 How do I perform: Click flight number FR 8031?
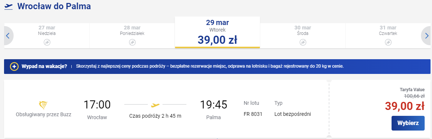coord(253,114)
